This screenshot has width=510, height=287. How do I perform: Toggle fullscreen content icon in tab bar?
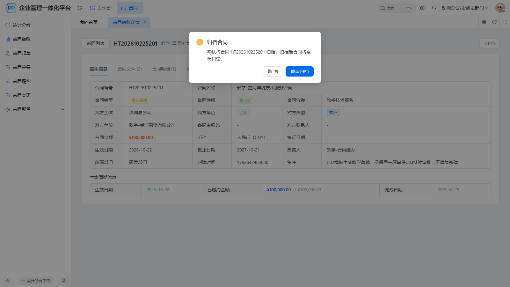pyautogui.click(x=505, y=22)
